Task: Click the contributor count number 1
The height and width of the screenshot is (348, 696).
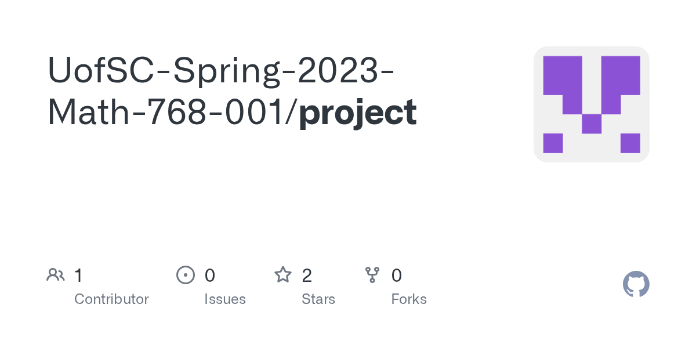Action: pyautogui.click(x=78, y=275)
